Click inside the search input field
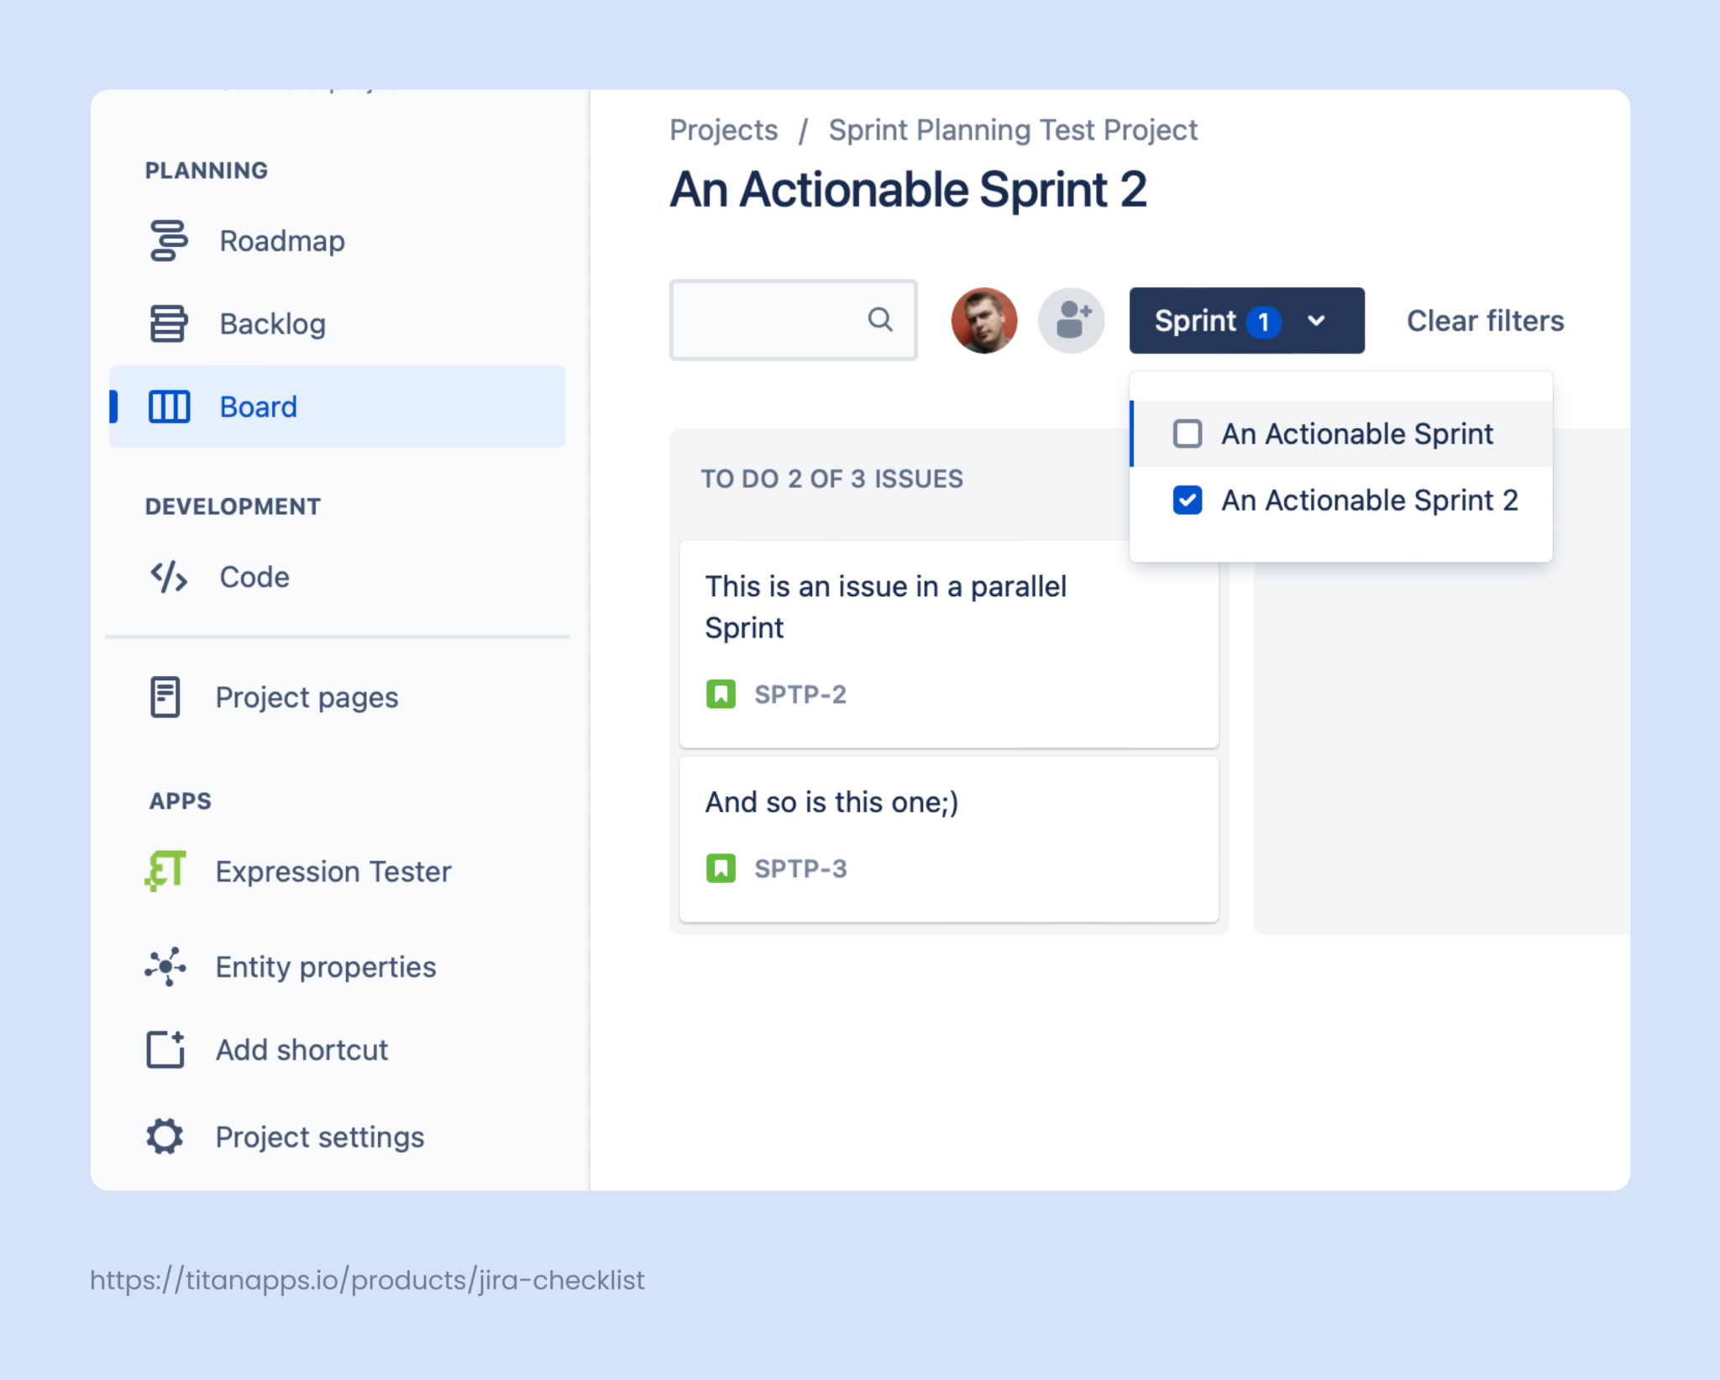 [x=781, y=320]
